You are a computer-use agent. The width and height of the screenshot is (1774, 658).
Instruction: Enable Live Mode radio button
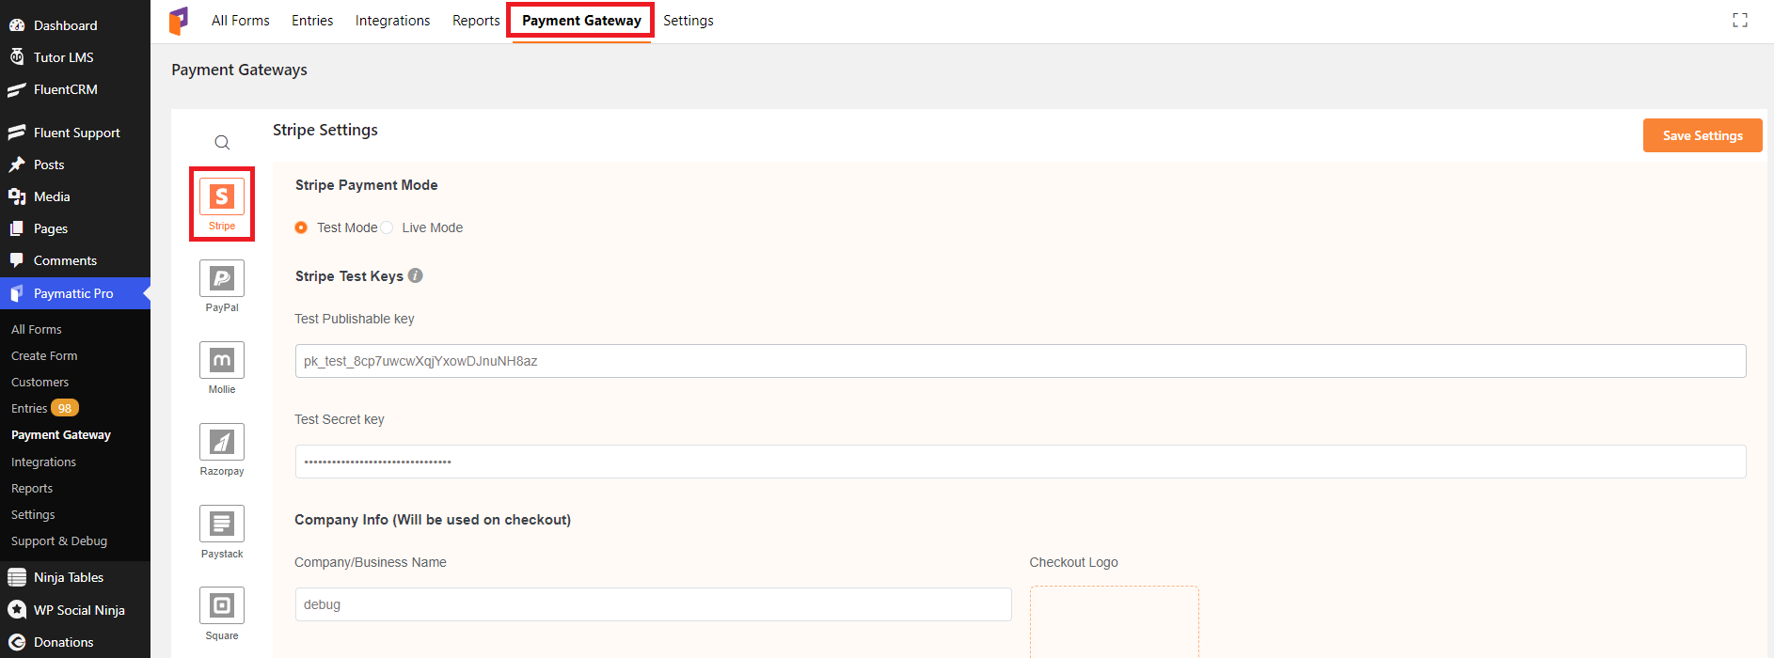pos(387,227)
